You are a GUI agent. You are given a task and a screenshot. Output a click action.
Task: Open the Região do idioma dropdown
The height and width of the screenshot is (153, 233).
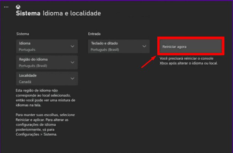[x=47, y=62]
